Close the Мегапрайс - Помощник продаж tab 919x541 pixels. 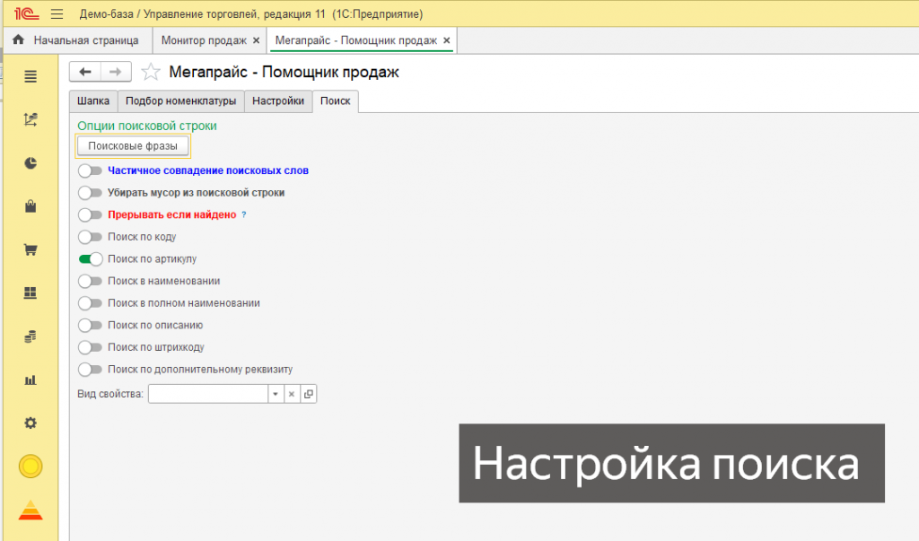(447, 40)
